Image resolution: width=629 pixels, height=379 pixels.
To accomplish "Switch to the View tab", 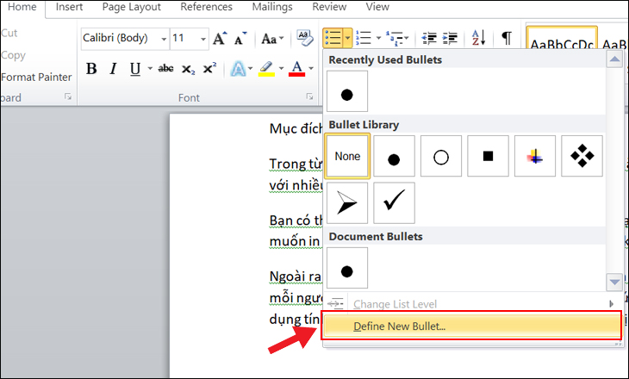I will coord(377,7).
